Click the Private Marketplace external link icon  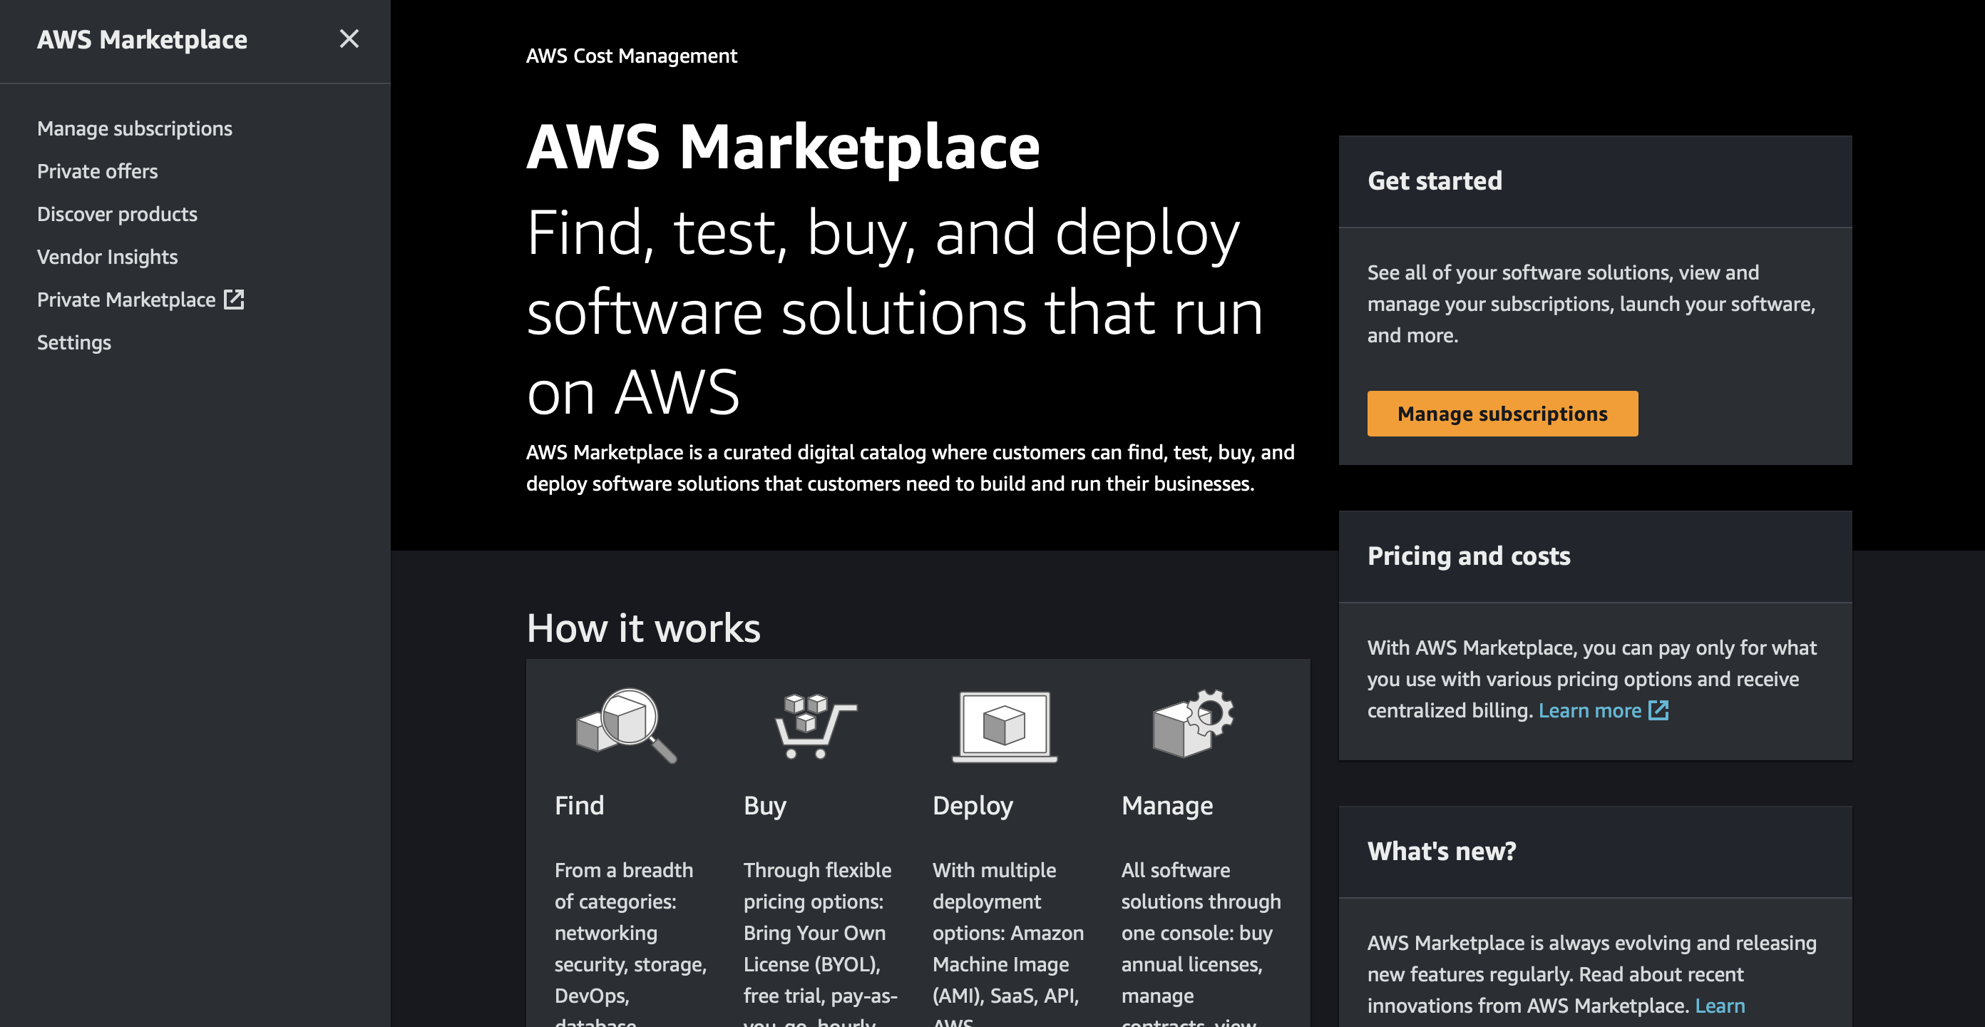(233, 299)
